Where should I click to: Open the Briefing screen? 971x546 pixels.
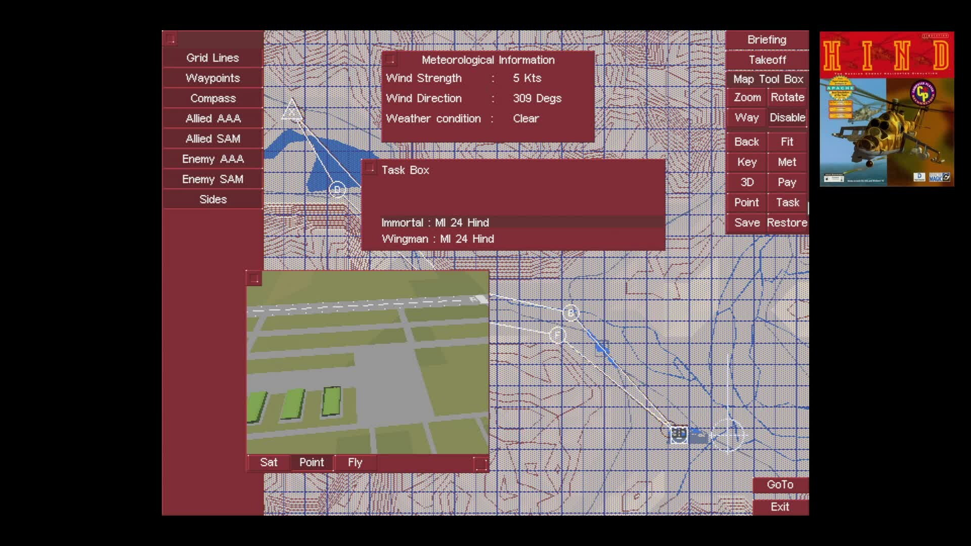point(767,39)
